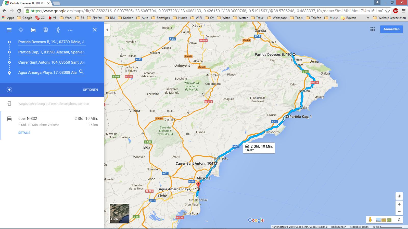Click the browser address bar URL
The width and height of the screenshot is (408, 229).
point(207,11)
